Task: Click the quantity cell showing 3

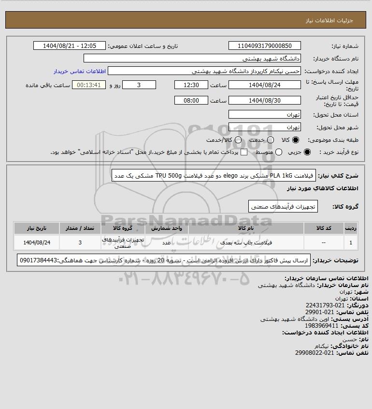Action: tap(80, 242)
